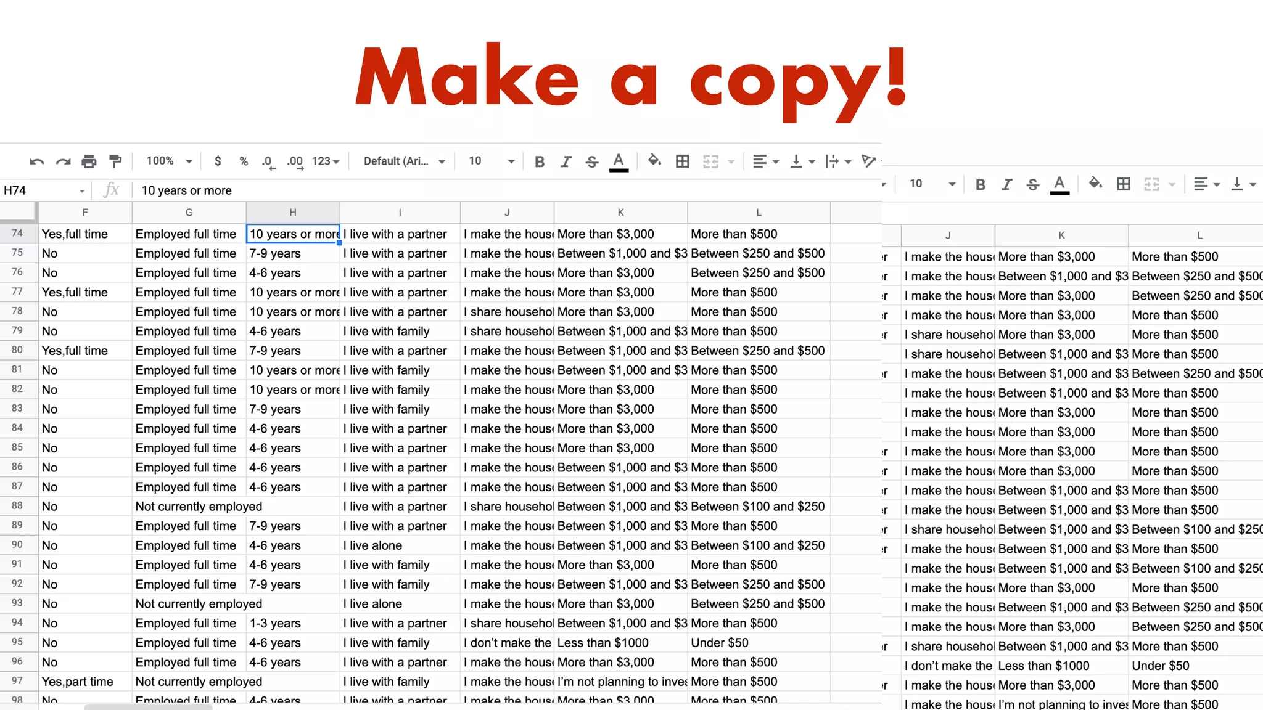Open Text color in right spreadsheet toolbar
The width and height of the screenshot is (1263, 710).
(x=1059, y=184)
